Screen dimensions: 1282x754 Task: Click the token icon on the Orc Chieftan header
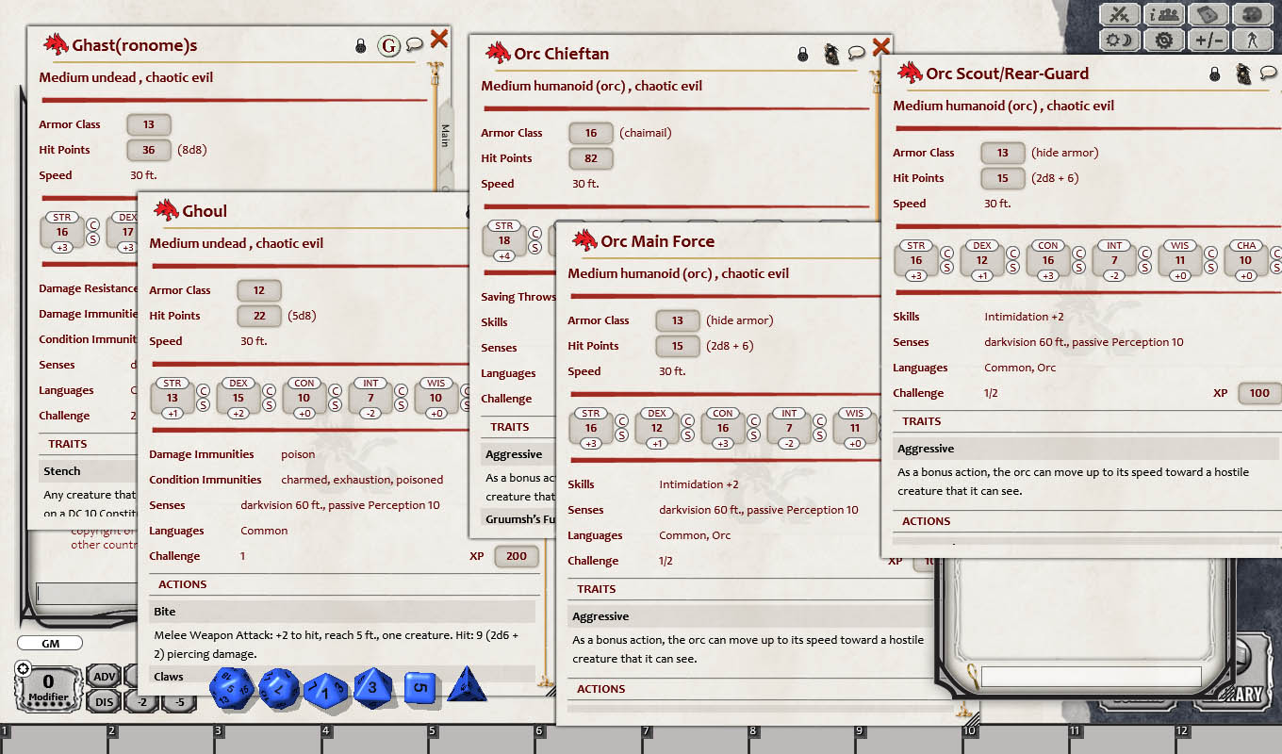830,54
